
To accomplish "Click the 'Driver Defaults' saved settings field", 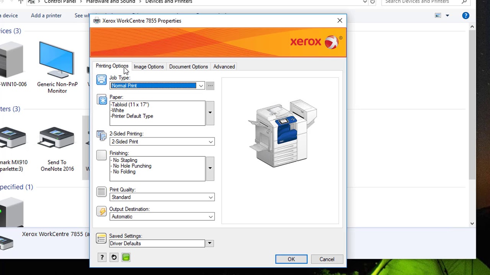I will [157, 244].
